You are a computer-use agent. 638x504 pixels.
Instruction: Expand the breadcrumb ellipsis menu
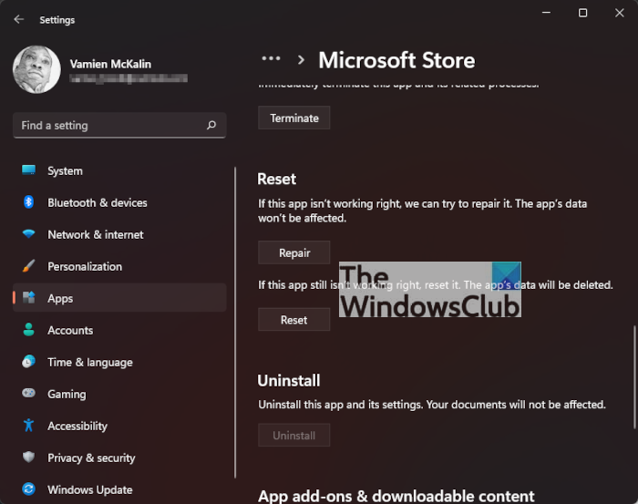pyautogui.click(x=271, y=59)
